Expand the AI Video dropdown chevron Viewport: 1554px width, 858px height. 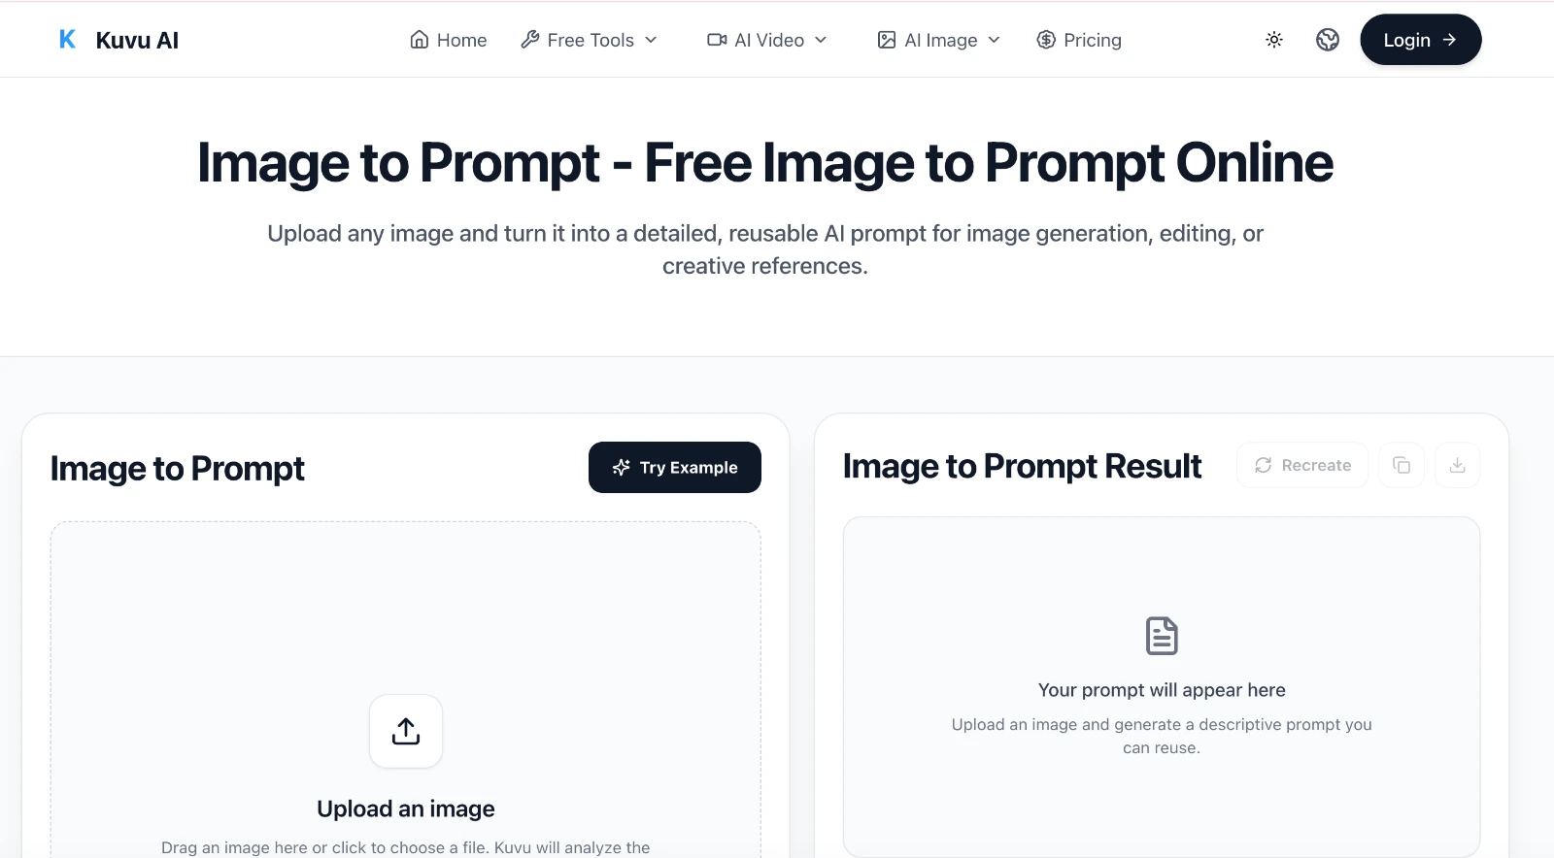point(821,40)
